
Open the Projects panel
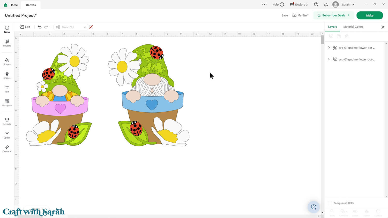point(7,43)
